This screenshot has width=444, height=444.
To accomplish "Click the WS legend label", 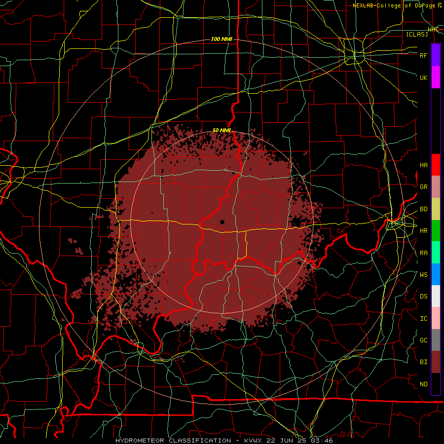I will click(423, 274).
